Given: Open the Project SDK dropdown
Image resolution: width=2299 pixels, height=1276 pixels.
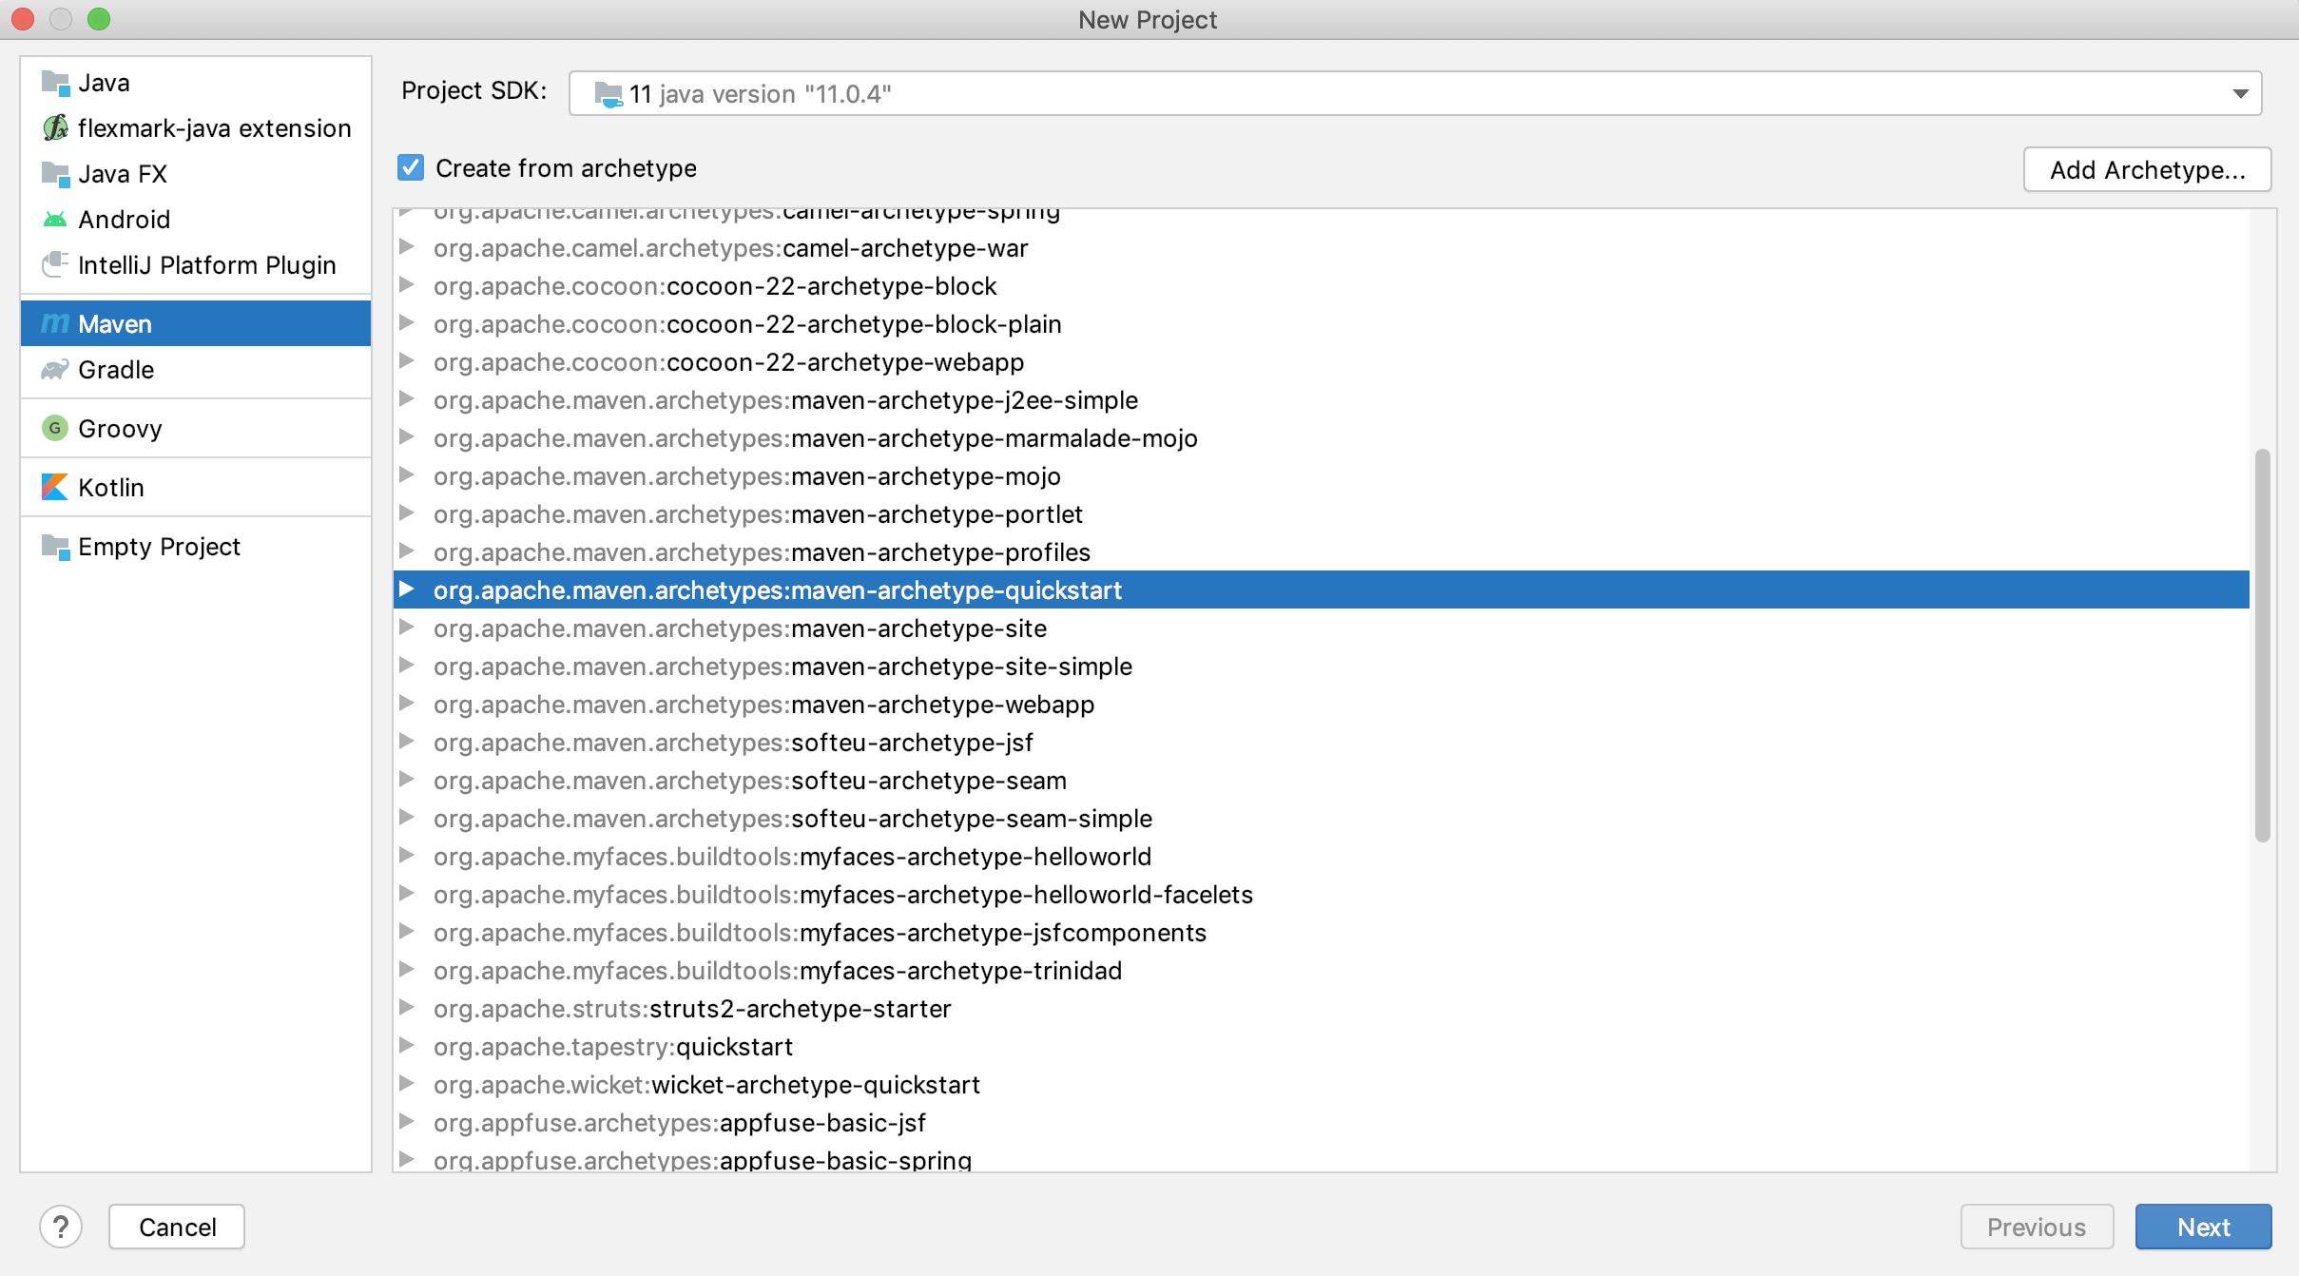Looking at the screenshot, I should (2240, 93).
